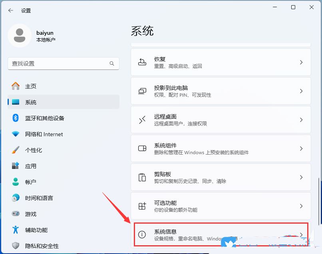Expand the 系统组件 chevron
This screenshot has width=322, height=254.
302,149
